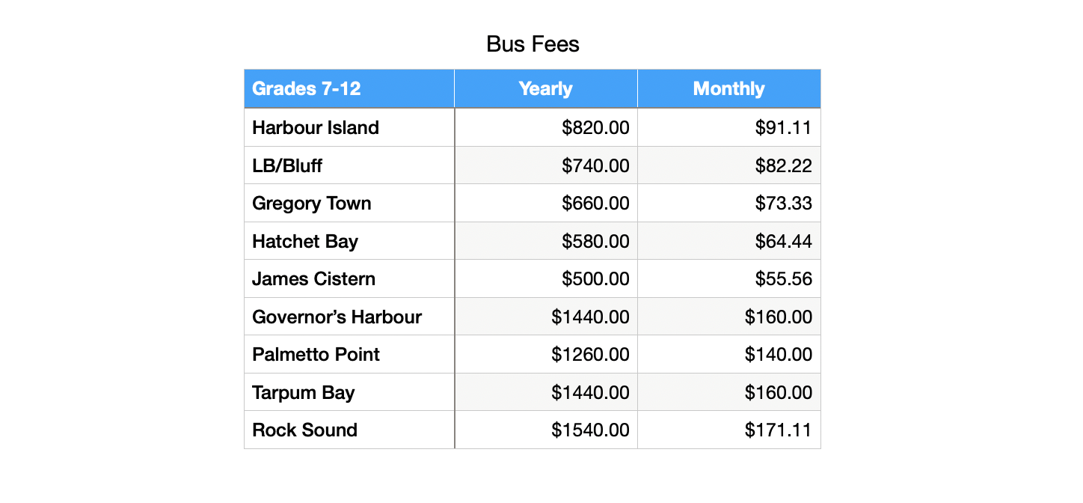Select the Hatchet Bay cell
This screenshot has width=1083, height=503.
pos(349,241)
